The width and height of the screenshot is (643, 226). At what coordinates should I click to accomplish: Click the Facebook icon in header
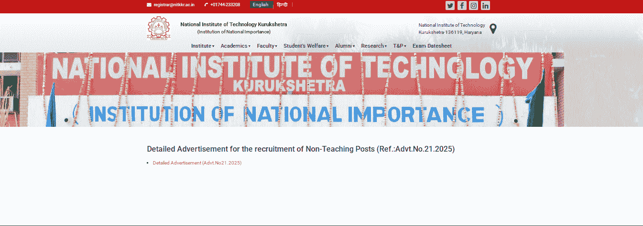(462, 6)
